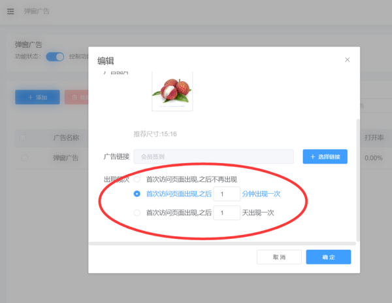Confirm changes with the 确定 button
Viewport: 392px width, 303px height.
pos(328,257)
